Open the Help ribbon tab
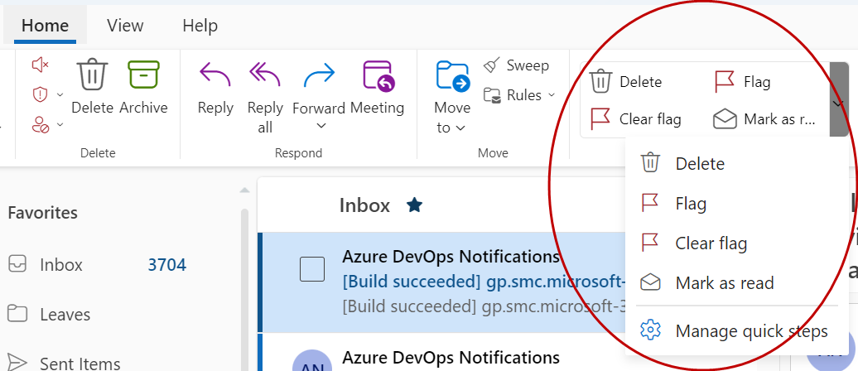The width and height of the screenshot is (858, 371). pyautogui.click(x=200, y=26)
